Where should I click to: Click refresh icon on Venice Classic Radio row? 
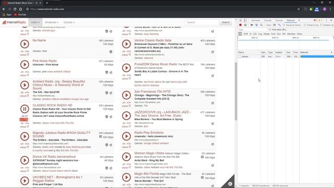coord(212,52)
